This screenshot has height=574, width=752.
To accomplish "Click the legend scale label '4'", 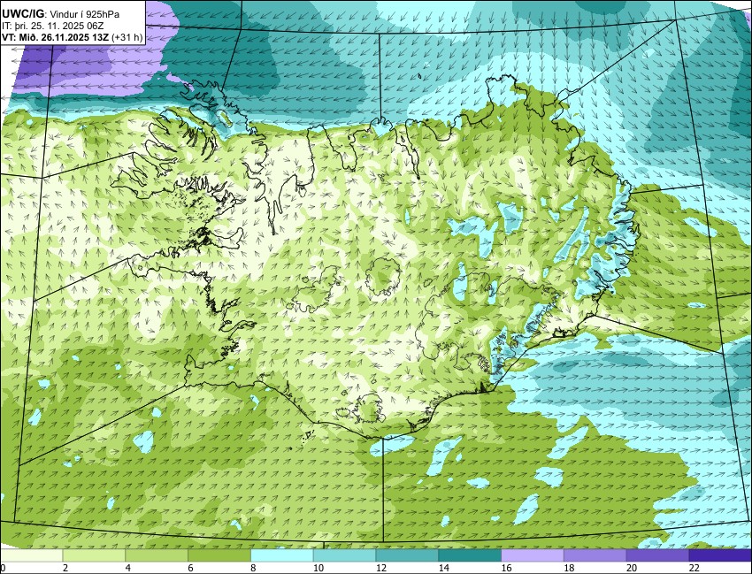I will pyautogui.click(x=128, y=568).
